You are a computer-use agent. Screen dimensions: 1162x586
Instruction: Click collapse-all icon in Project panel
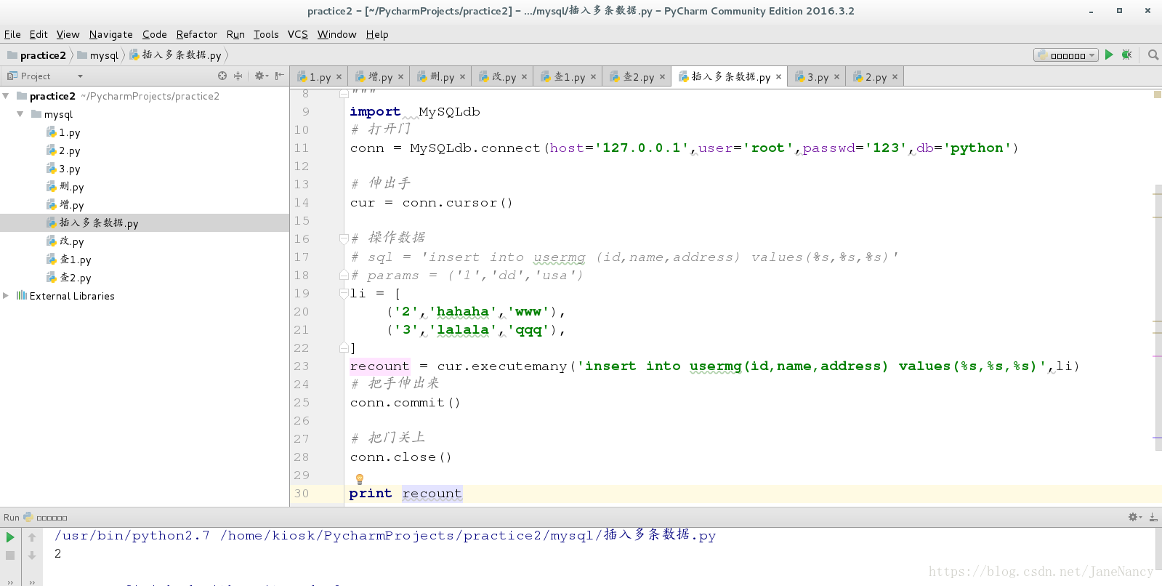(238, 76)
